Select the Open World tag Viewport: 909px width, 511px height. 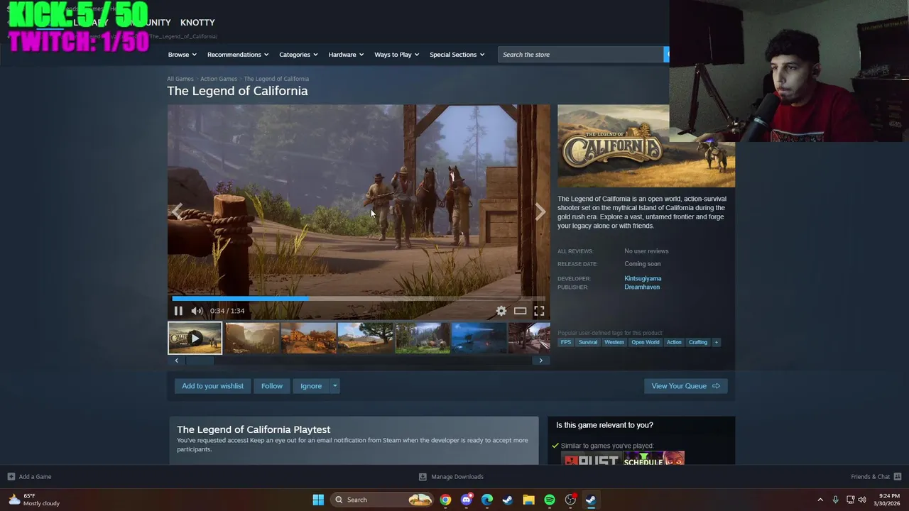[646, 342]
